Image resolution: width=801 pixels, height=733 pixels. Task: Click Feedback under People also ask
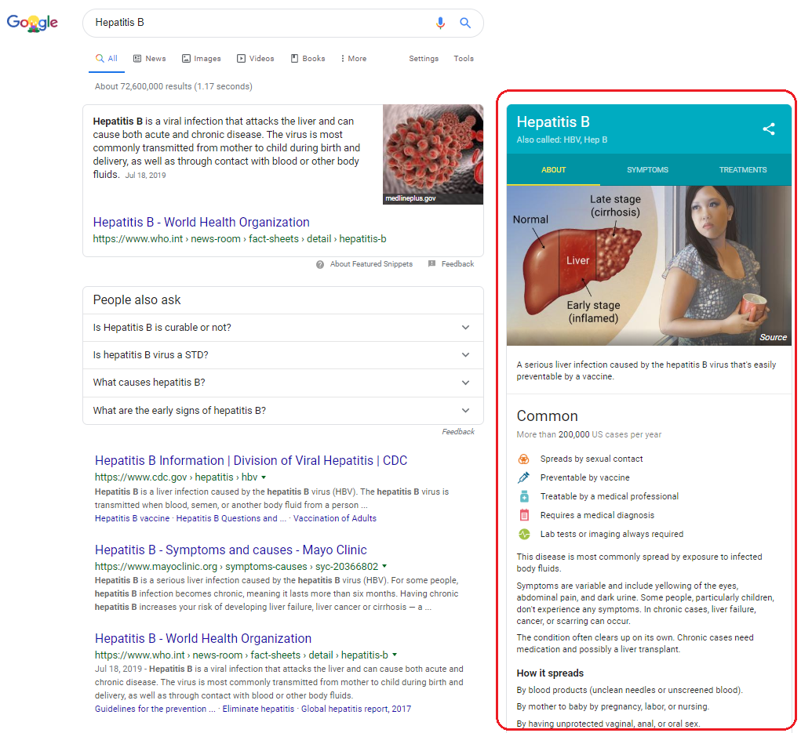458,432
